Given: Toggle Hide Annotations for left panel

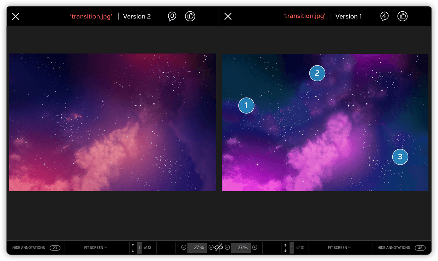Looking at the screenshot, I should coord(29,248).
